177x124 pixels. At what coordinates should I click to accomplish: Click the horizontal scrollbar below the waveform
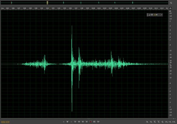click(x=84, y=118)
